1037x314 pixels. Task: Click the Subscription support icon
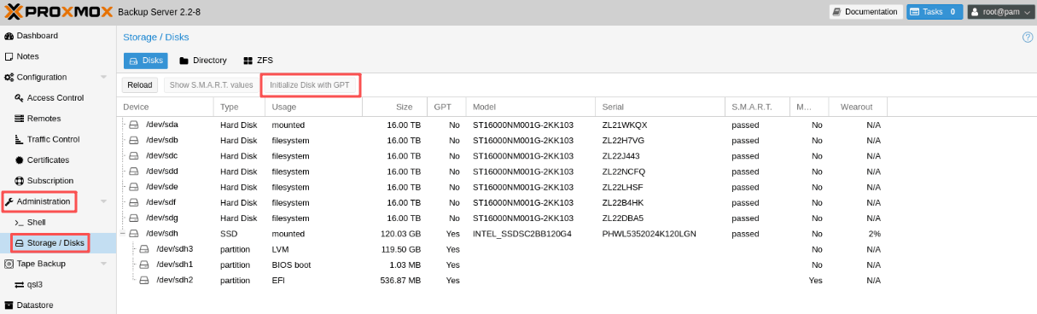click(19, 181)
